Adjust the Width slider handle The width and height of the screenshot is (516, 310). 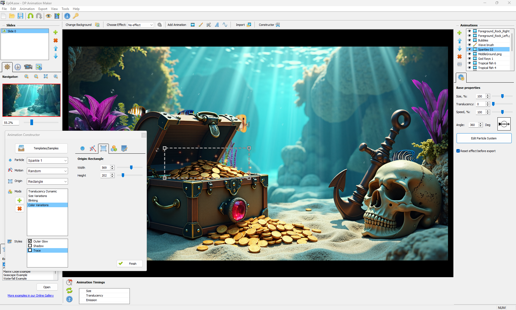(131, 168)
